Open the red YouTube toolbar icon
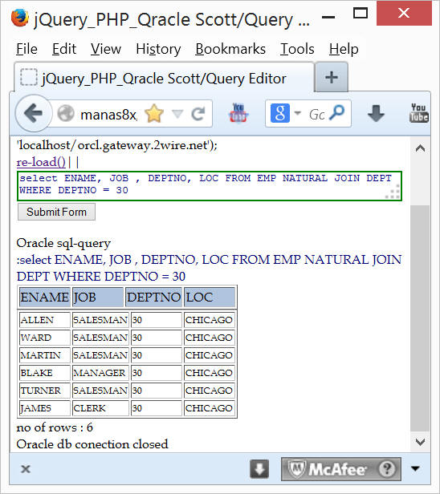 pyautogui.click(x=238, y=113)
